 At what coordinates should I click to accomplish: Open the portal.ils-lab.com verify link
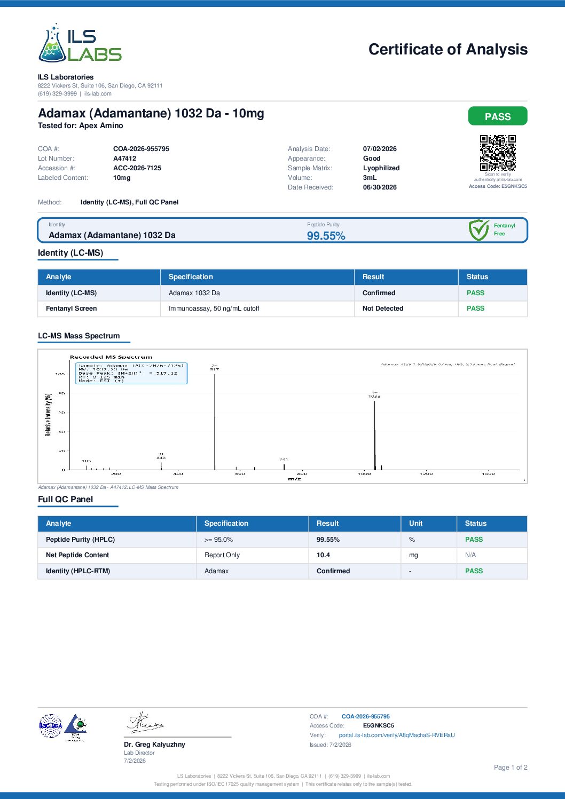tap(397, 735)
